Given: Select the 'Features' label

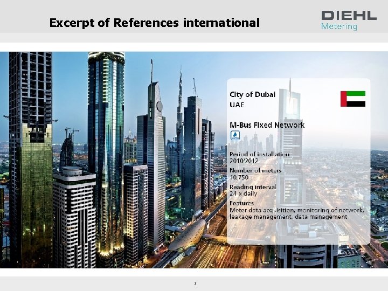Looking at the screenshot, I should pos(241,203).
